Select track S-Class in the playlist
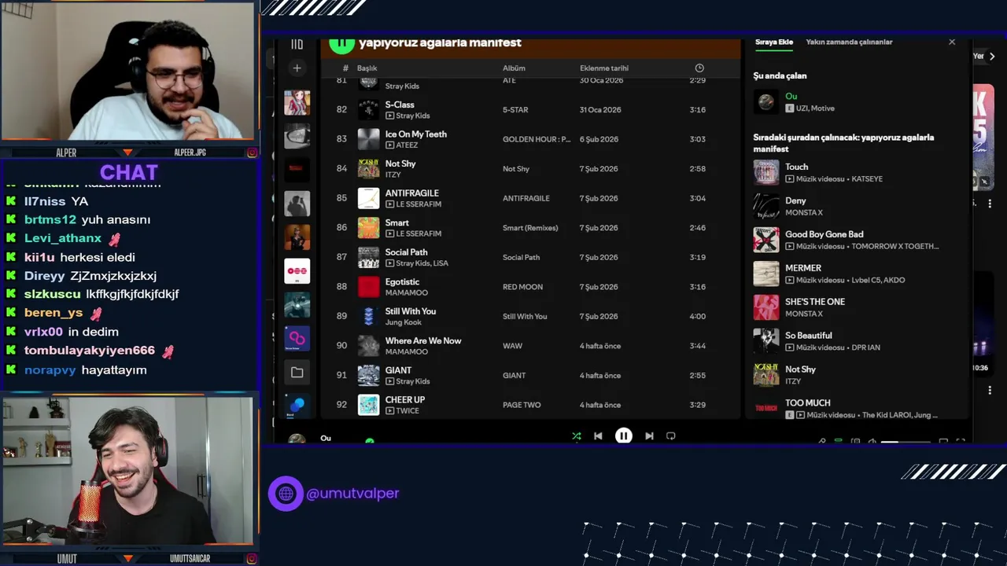This screenshot has height=566, width=1007. [400, 105]
